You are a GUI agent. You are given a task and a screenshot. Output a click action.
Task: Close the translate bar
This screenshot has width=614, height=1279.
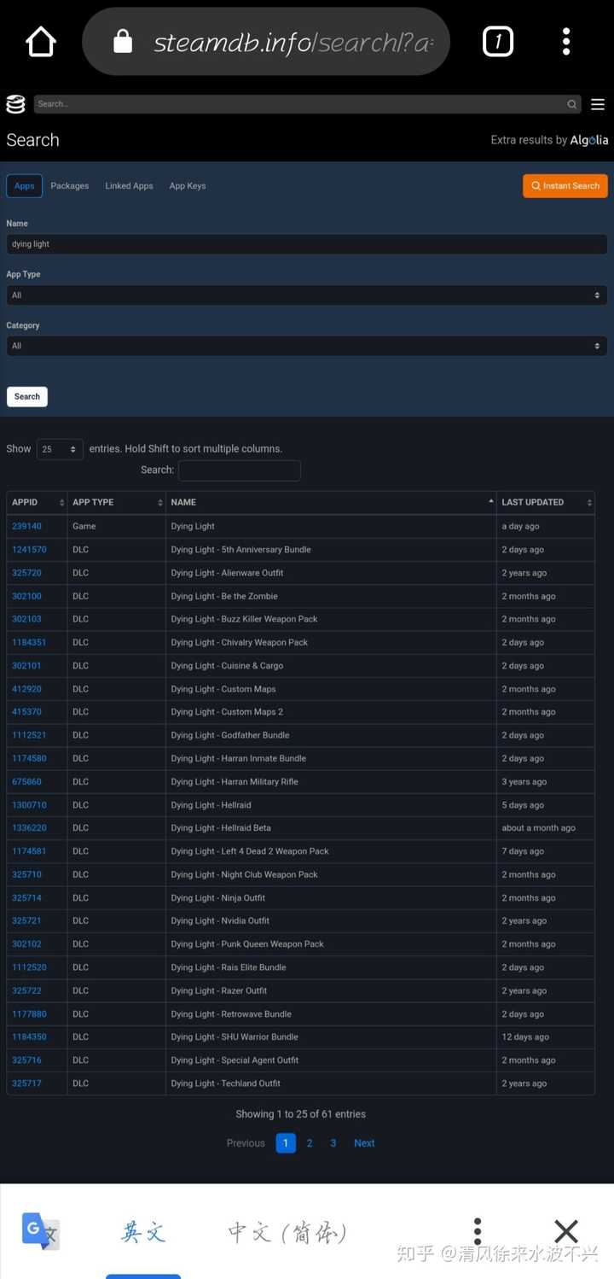pos(566,1231)
